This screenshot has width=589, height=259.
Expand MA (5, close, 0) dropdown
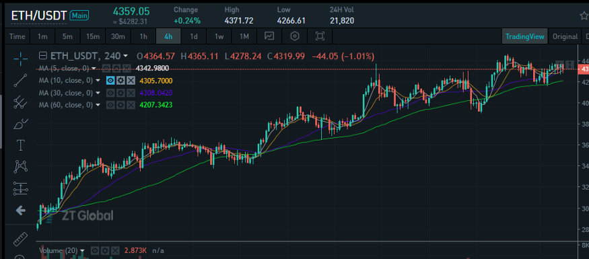pos(94,69)
